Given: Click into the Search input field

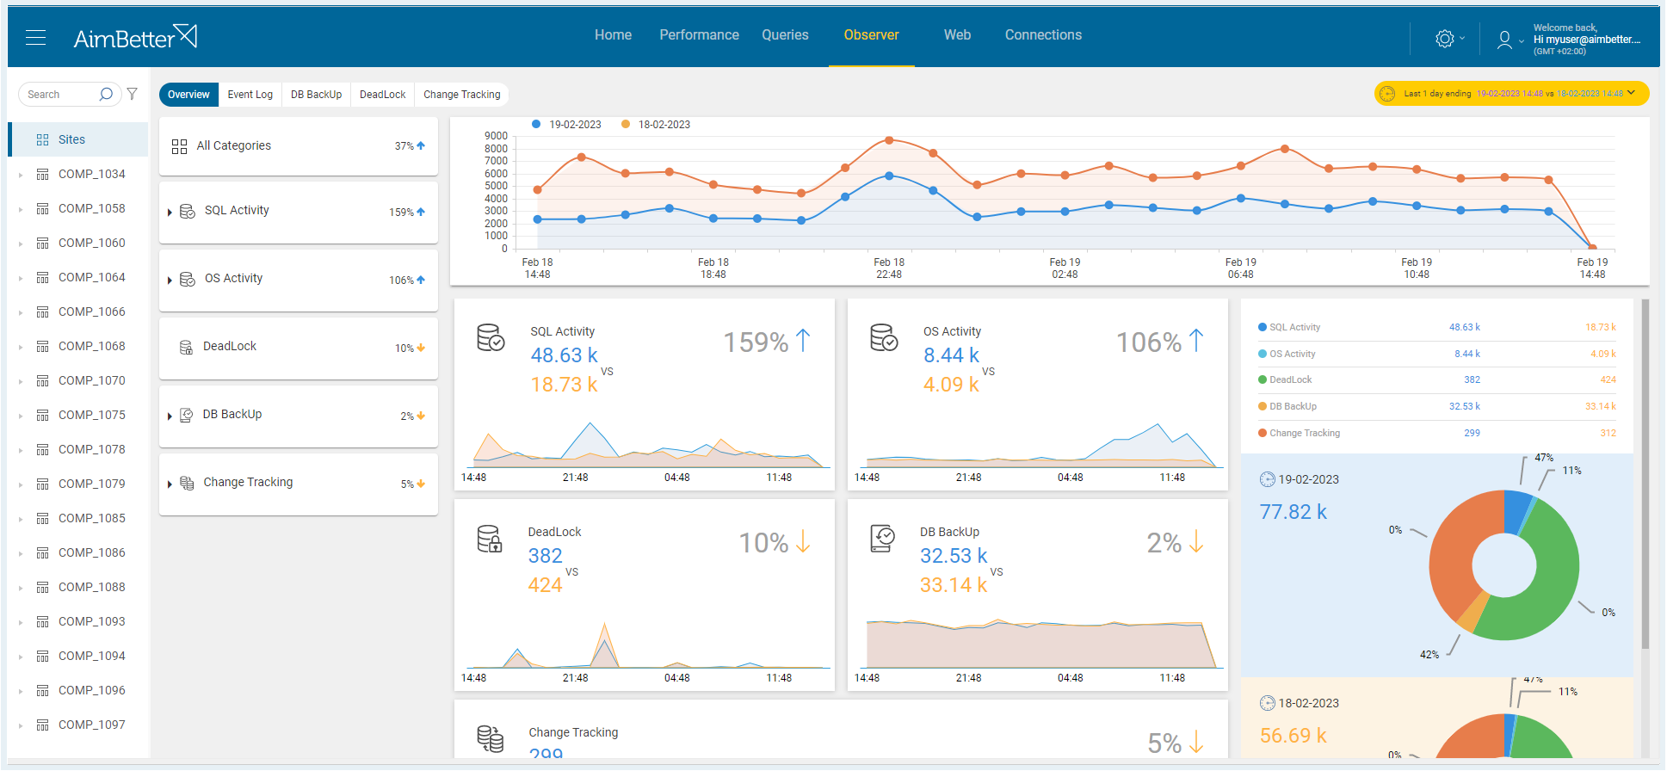Looking at the screenshot, I should [x=62, y=95].
